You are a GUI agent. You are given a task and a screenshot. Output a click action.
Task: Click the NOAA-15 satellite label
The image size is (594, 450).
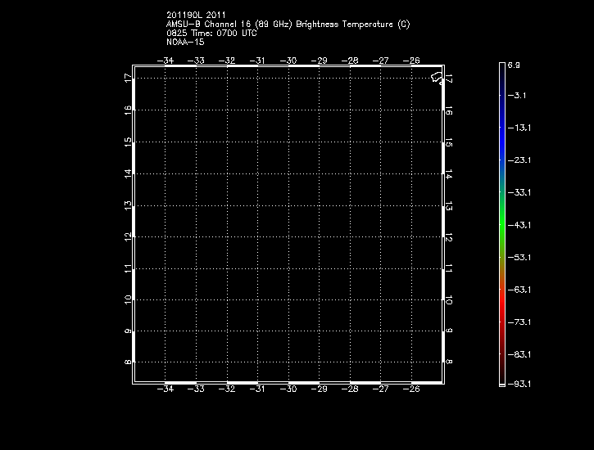click(184, 42)
